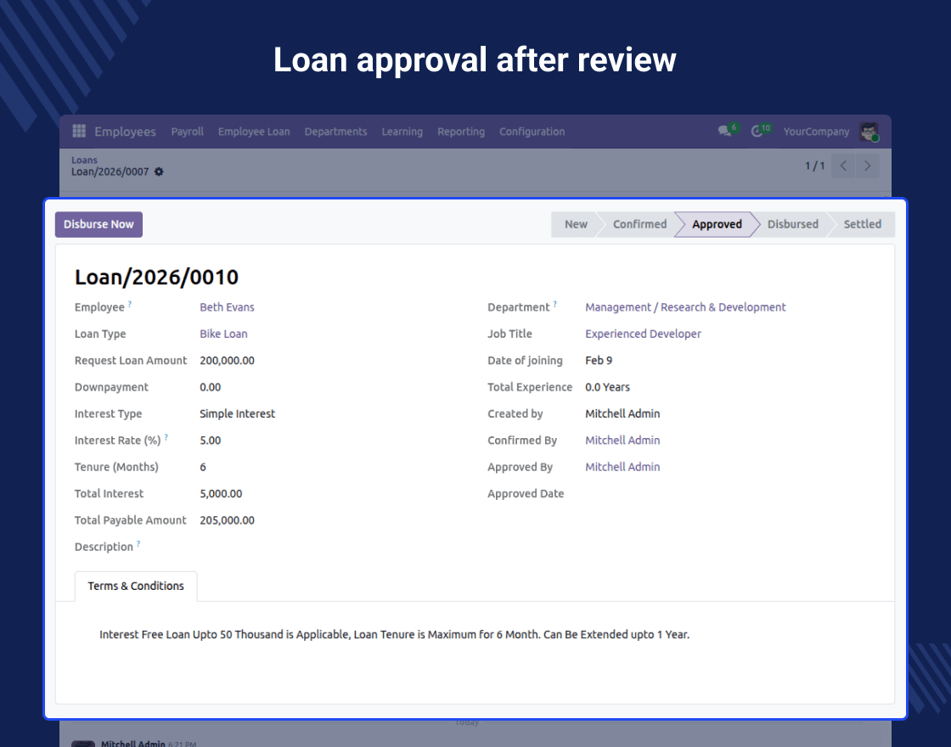Click the Downpayment value 0.00
951x747 pixels.
tap(210, 387)
